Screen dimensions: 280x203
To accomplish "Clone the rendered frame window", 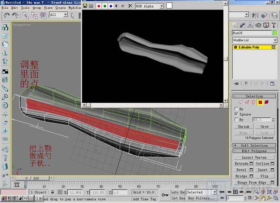I will (x=91, y=6).
